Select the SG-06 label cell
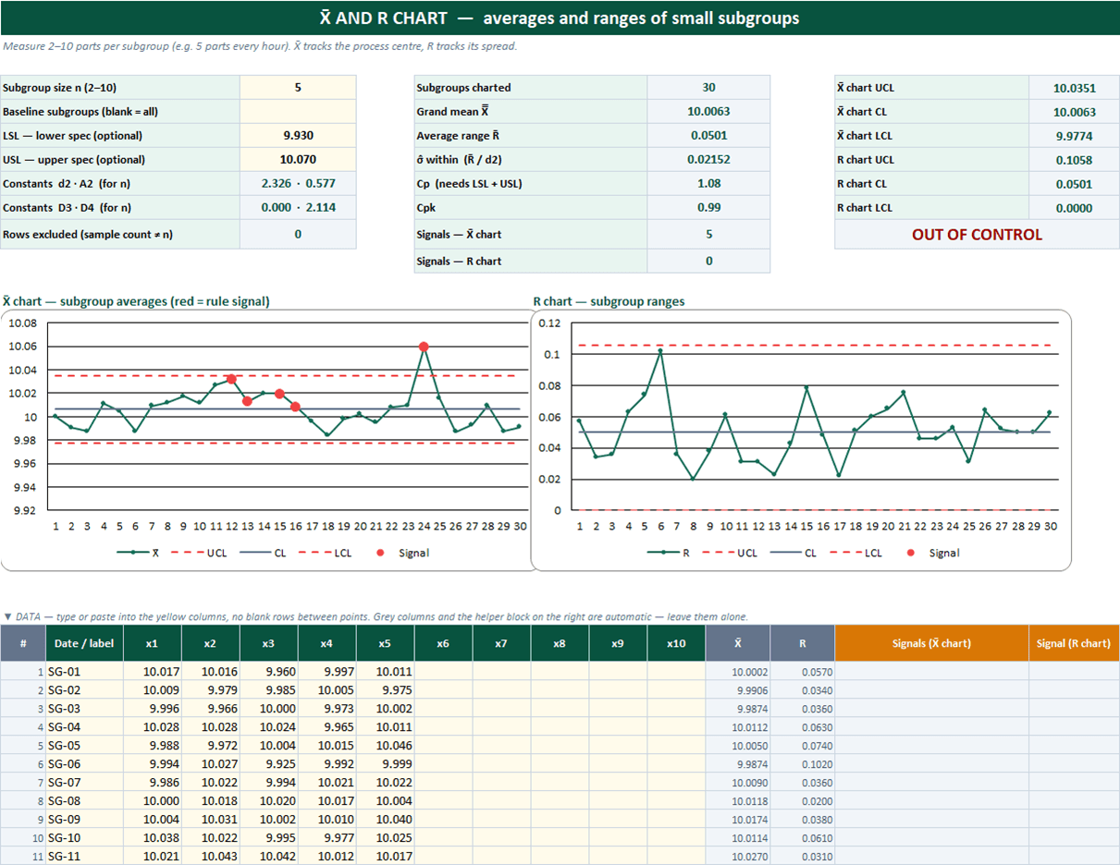The height and width of the screenshot is (865, 1120). (x=83, y=764)
